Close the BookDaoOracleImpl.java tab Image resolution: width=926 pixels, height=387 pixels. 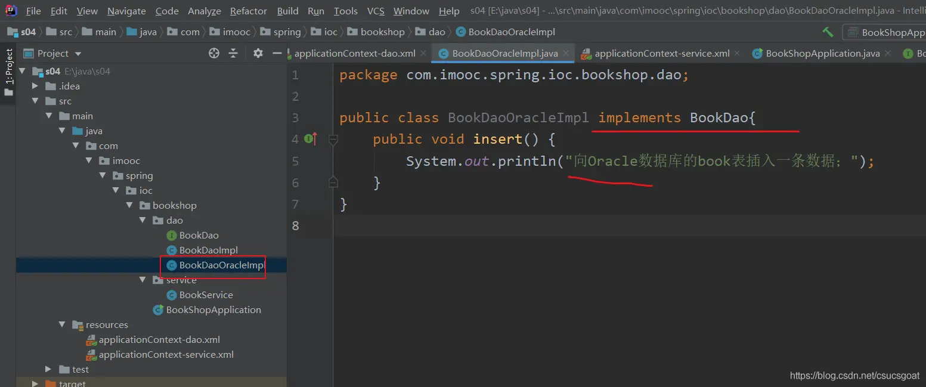point(566,53)
